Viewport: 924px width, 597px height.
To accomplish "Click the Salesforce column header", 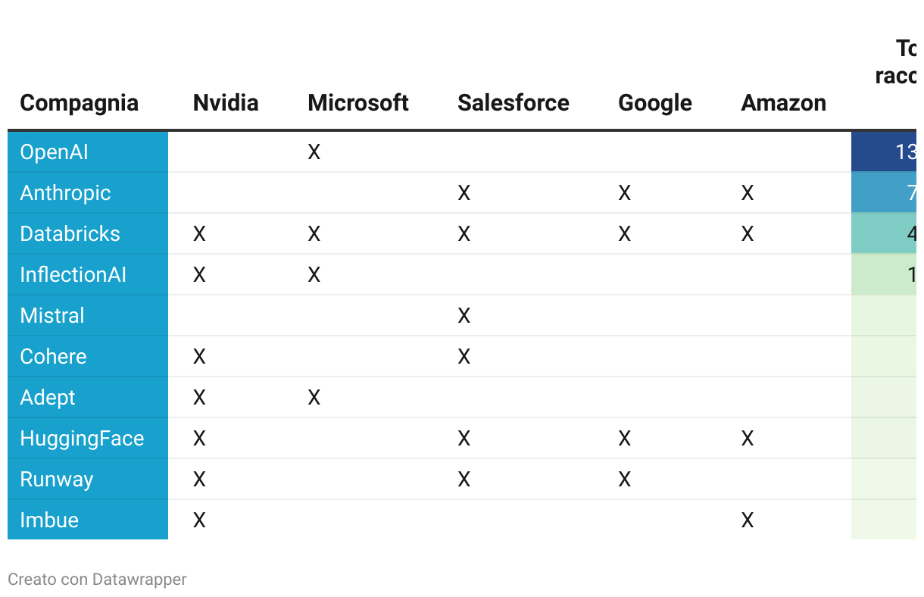I will pyautogui.click(x=514, y=103).
